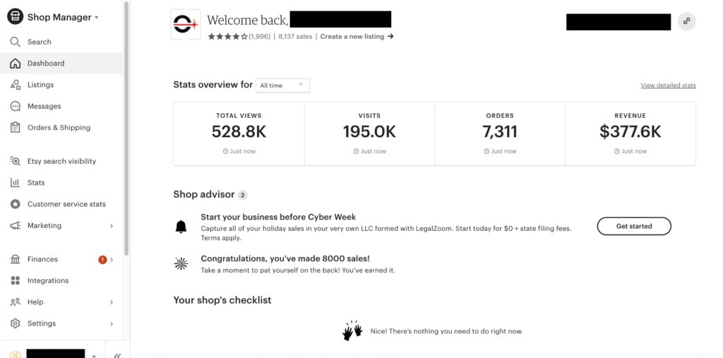
Task: Open Etsy search visibility icon
Action: pyautogui.click(x=16, y=161)
